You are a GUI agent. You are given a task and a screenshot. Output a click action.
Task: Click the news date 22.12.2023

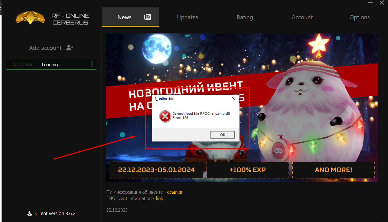pyautogui.click(x=117, y=210)
